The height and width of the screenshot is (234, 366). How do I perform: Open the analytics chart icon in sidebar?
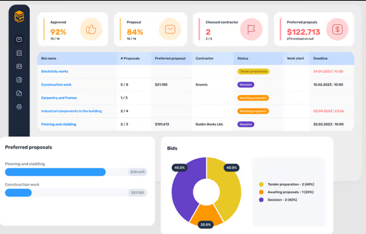click(19, 80)
